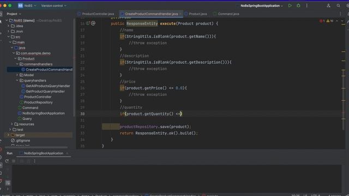Screen dimensions: 349x196
Task: Open the NoBS project dropdown
Action: click(x=30, y=5)
